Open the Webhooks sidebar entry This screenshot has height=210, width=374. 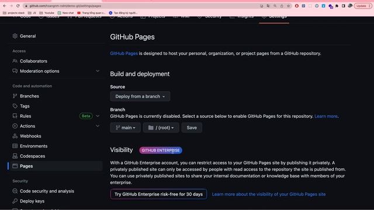pos(56,136)
